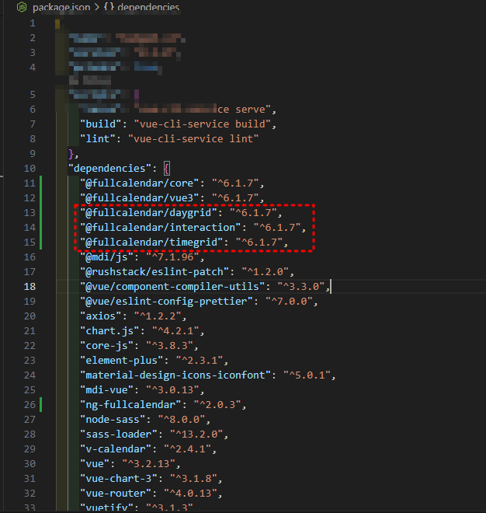Click the "axios" dependency key
The image size is (486, 513).
click(x=101, y=316)
